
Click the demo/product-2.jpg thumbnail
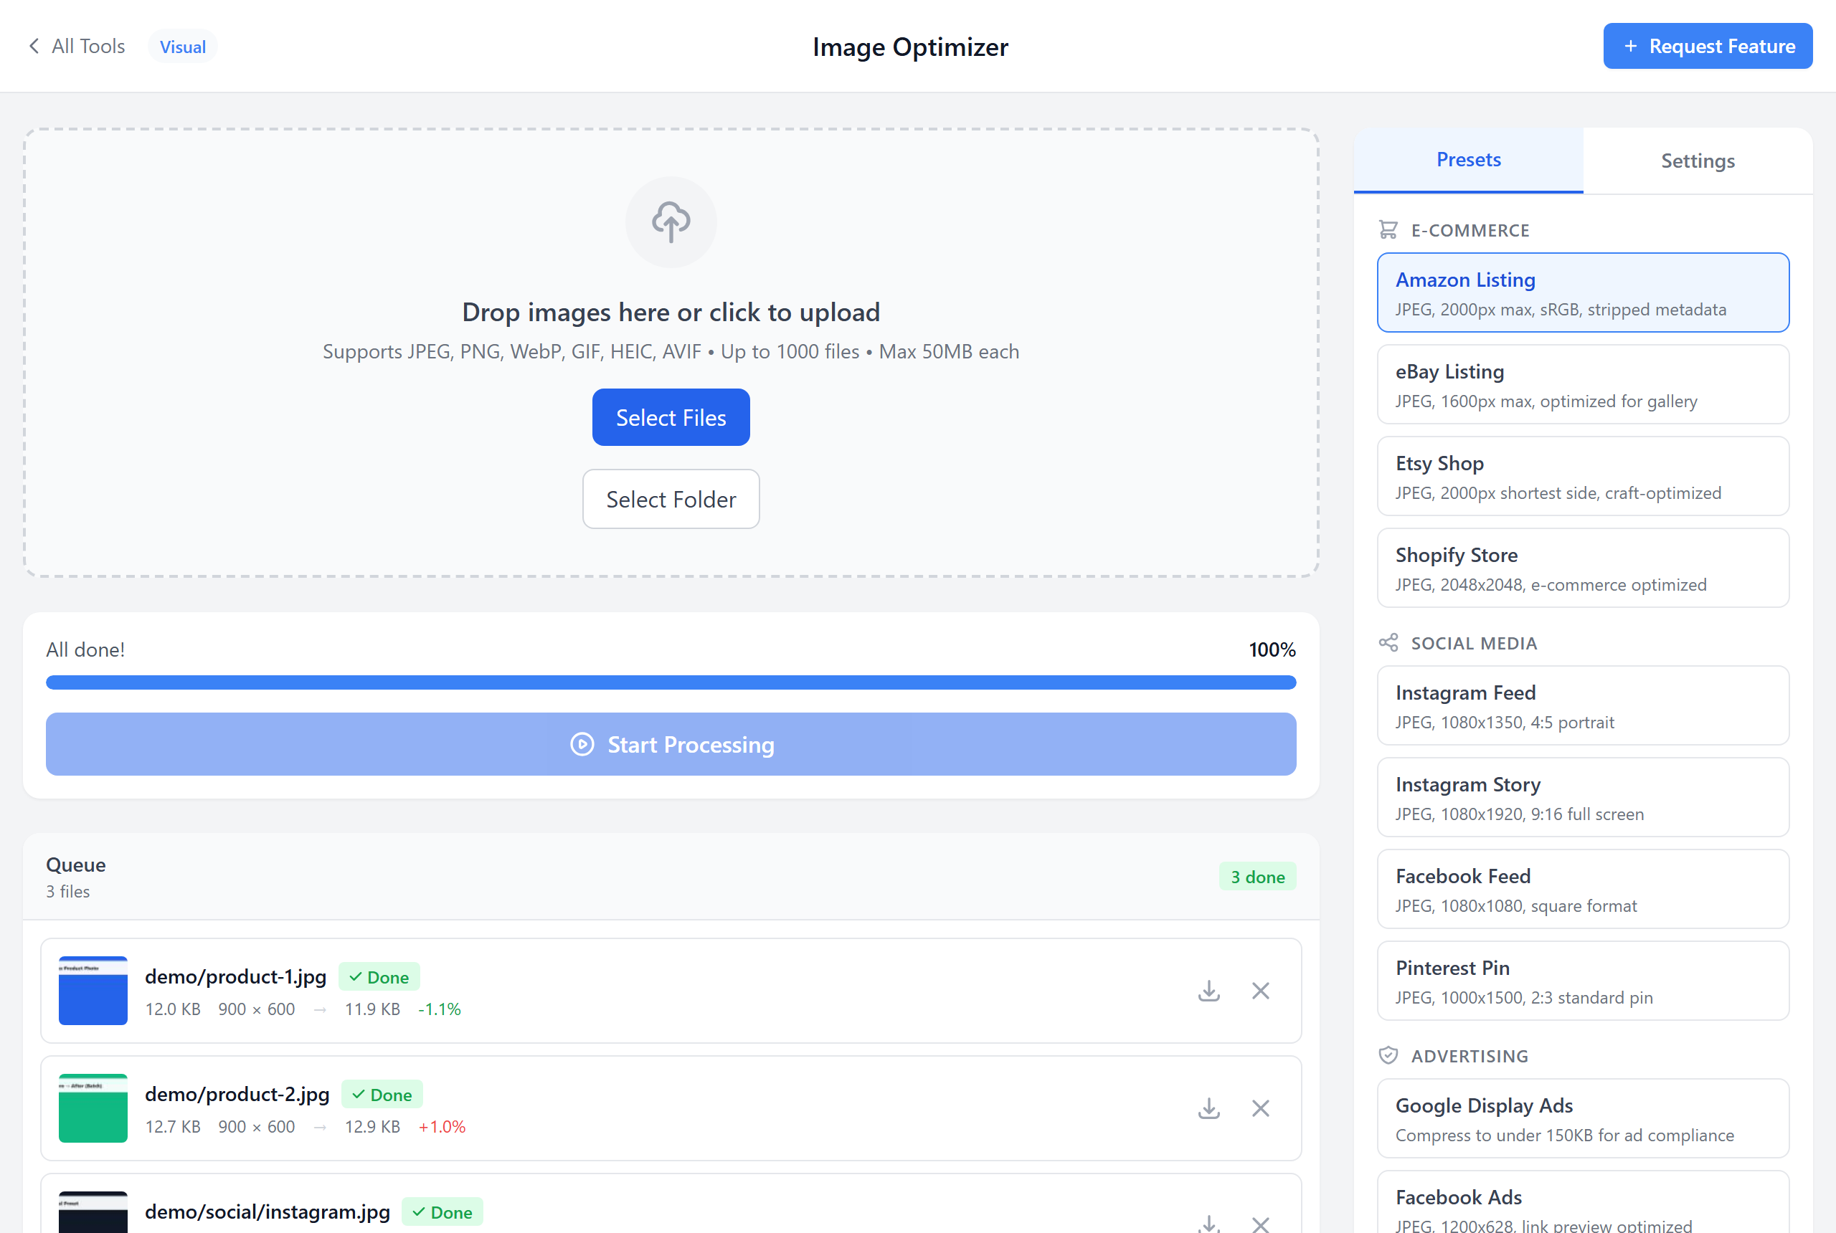coord(93,1108)
